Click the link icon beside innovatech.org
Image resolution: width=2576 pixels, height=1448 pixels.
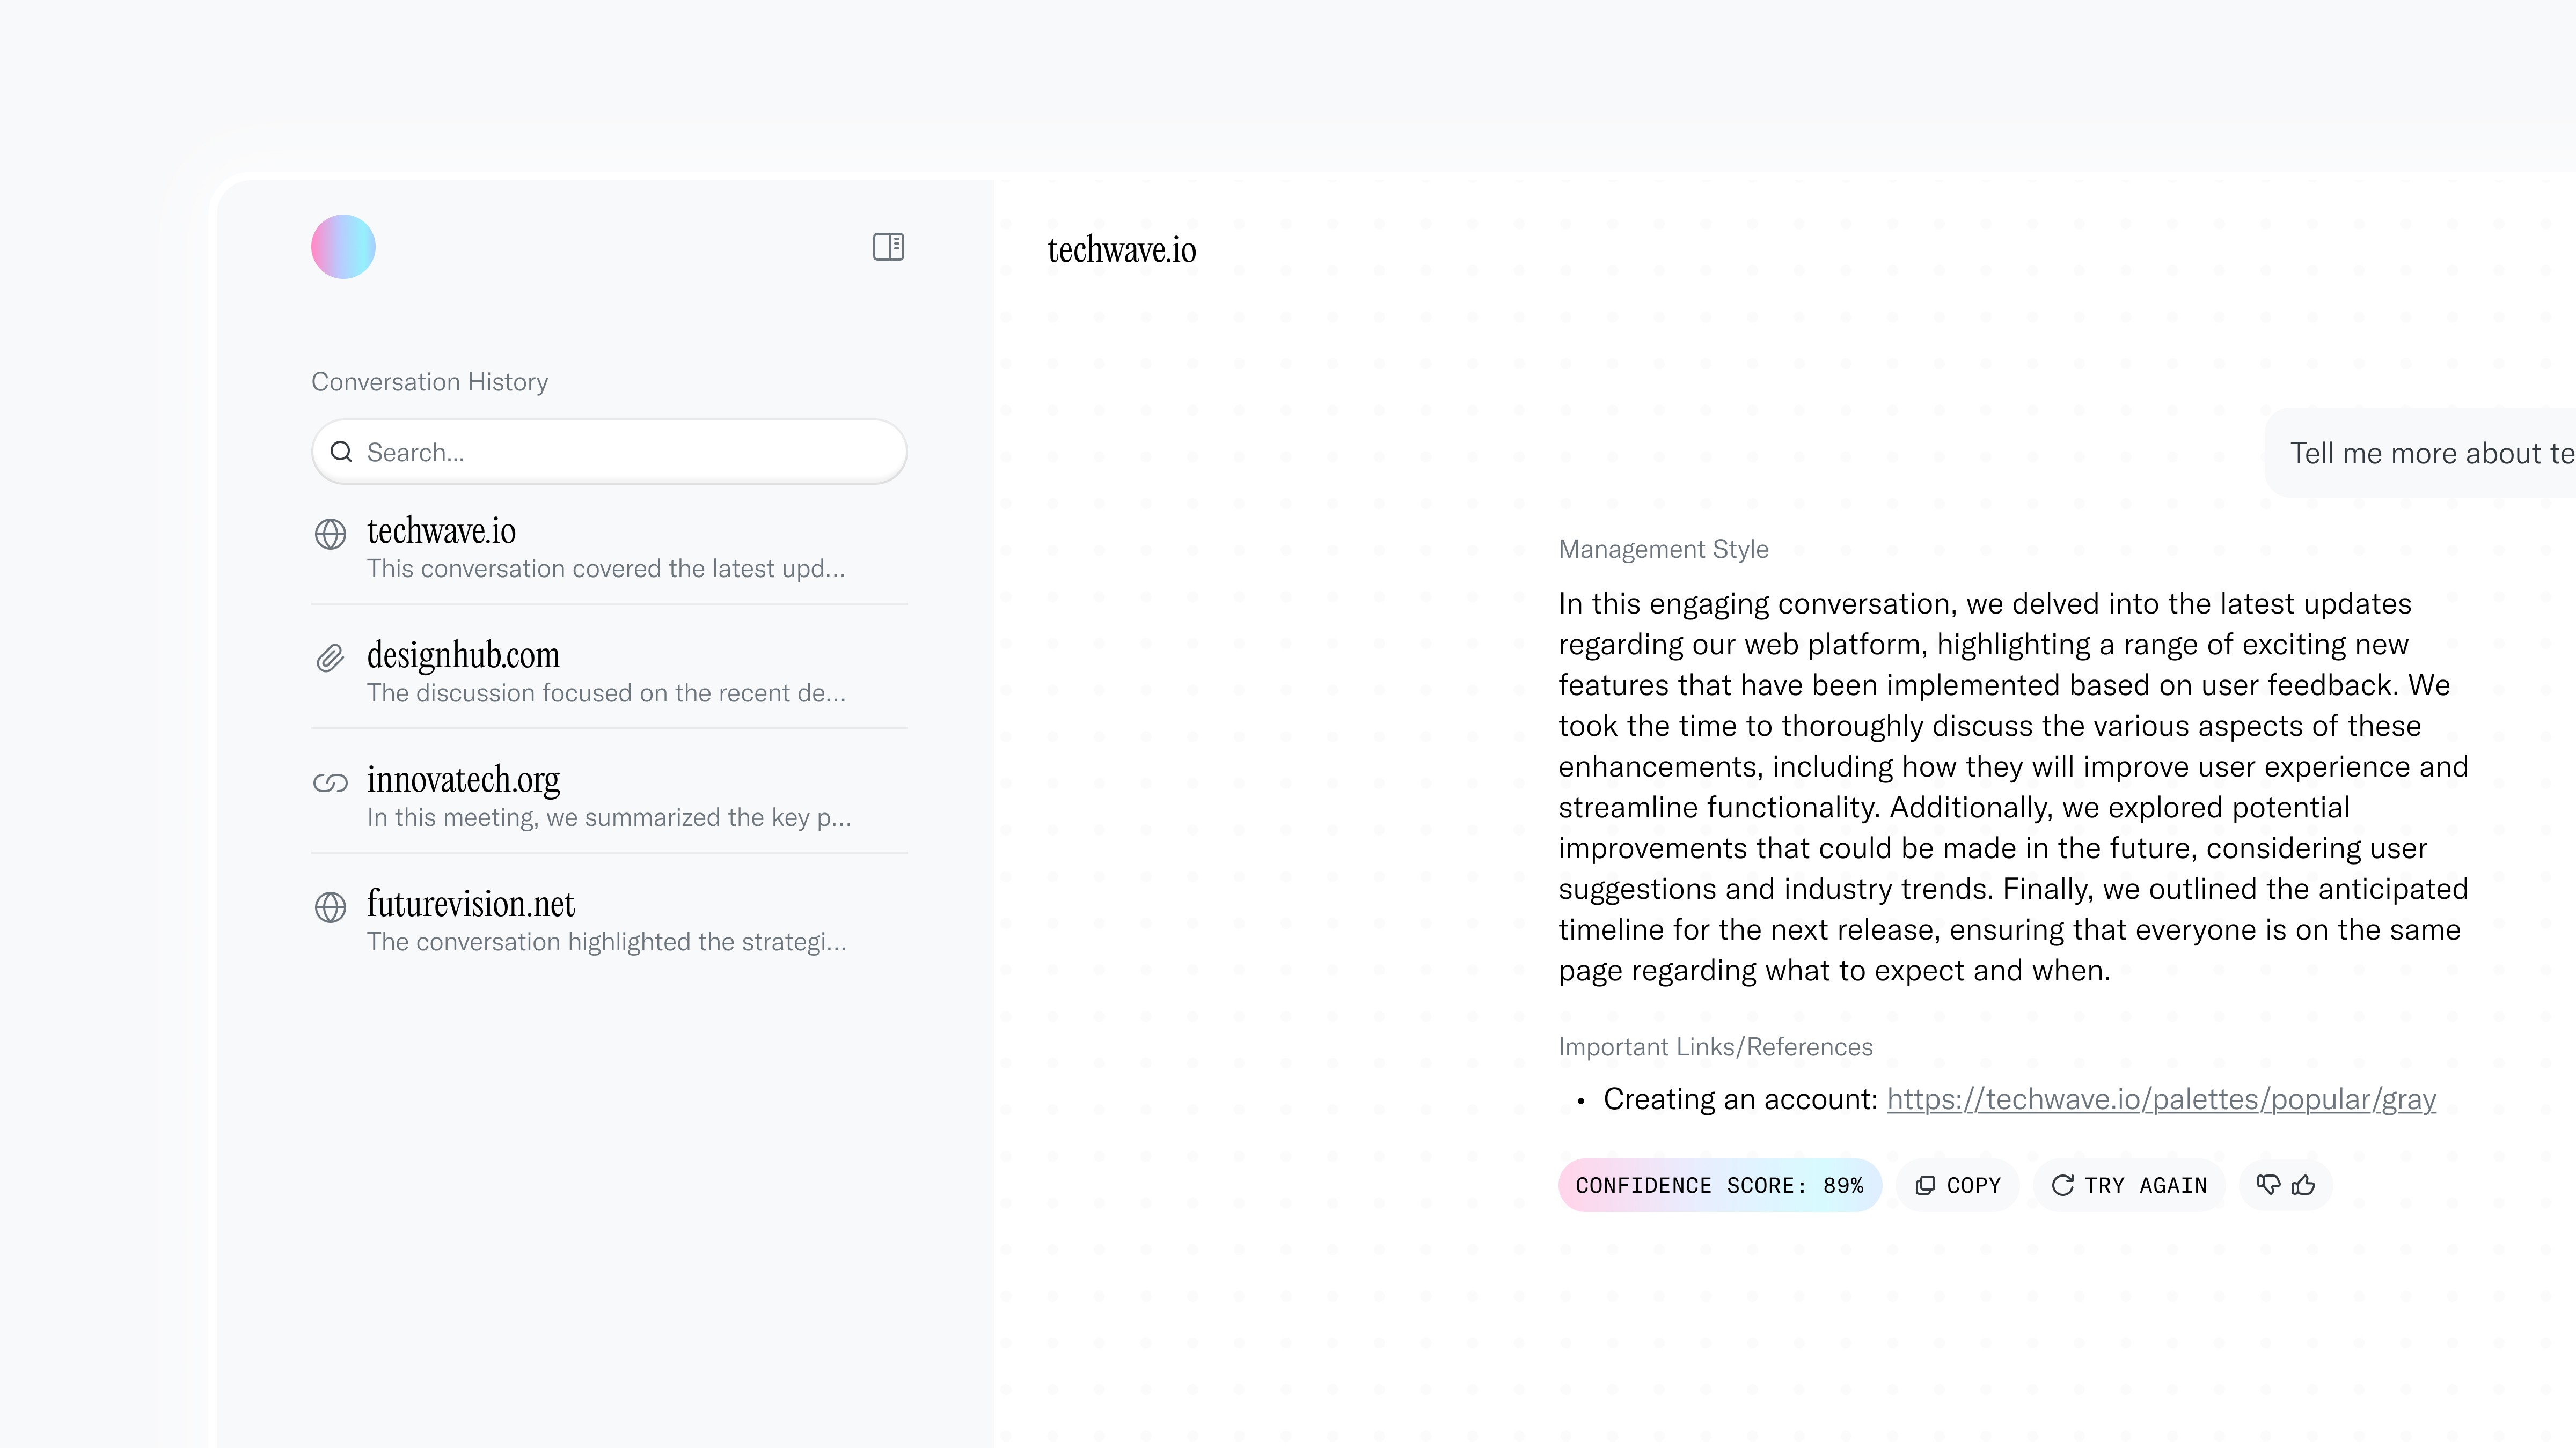coord(330,782)
